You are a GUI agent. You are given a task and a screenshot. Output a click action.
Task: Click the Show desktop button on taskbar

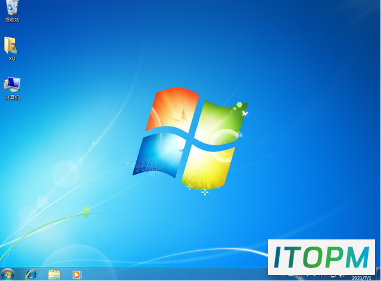point(378,274)
